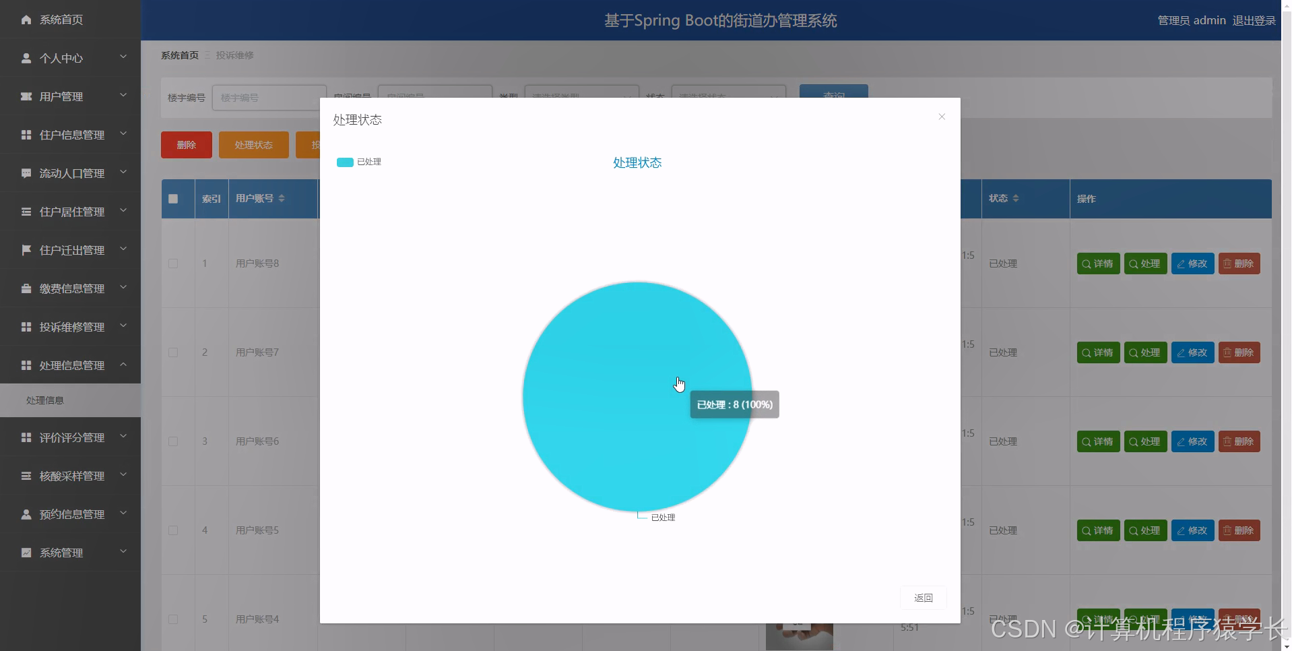Click the magnifier icon on a 详情 button
The height and width of the screenshot is (651, 1292).
pyautogui.click(x=1085, y=263)
